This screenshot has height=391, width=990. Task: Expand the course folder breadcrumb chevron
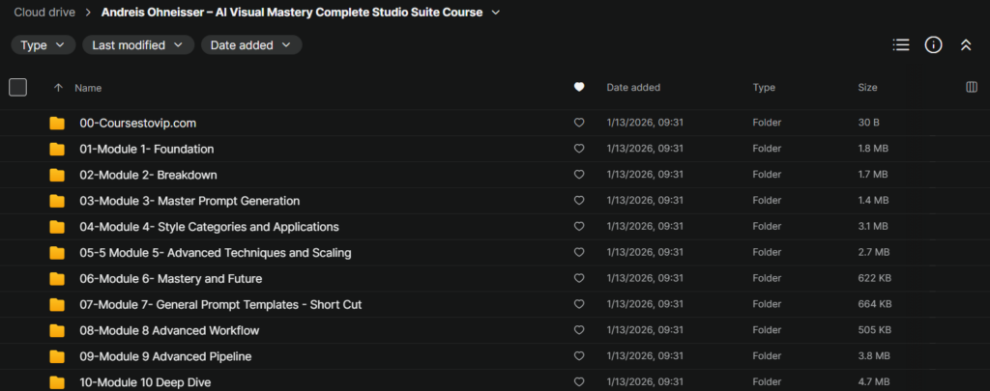(496, 13)
